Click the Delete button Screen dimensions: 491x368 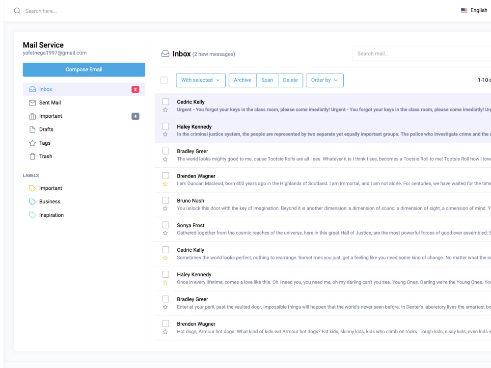pyautogui.click(x=290, y=80)
